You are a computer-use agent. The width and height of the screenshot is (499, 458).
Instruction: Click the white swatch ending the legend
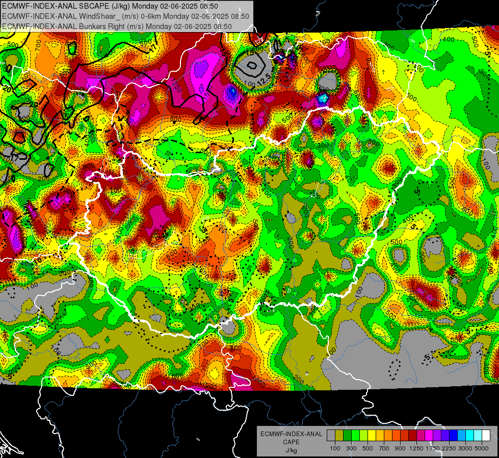coord(486,436)
